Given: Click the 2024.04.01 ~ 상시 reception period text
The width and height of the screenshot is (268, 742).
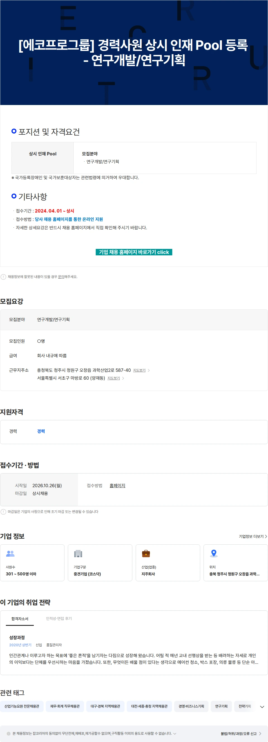Looking at the screenshot, I should click(54, 211).
